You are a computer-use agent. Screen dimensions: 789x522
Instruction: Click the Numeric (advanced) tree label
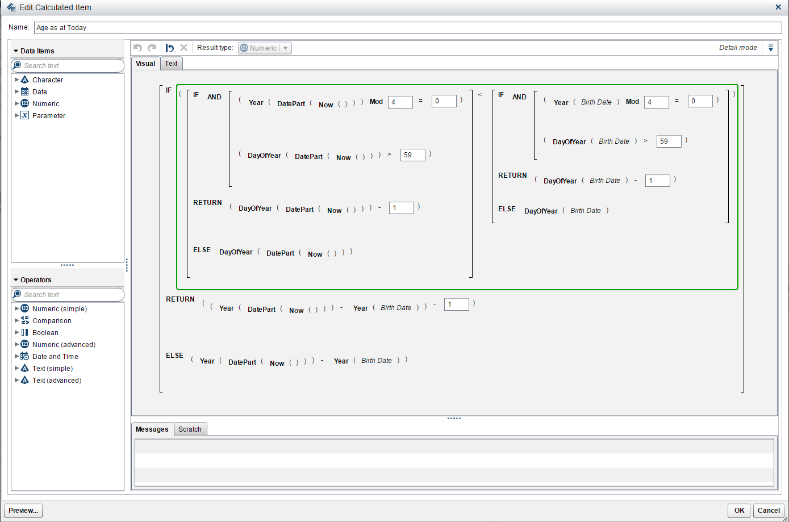click(64, 345)
